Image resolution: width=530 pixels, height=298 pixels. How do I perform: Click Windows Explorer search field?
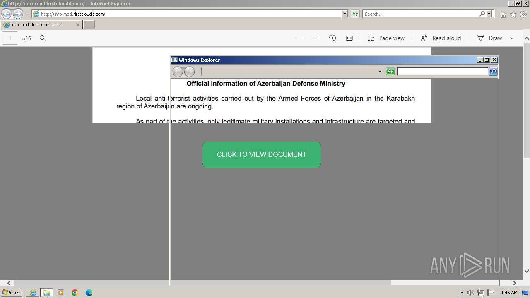coord(443,72)
